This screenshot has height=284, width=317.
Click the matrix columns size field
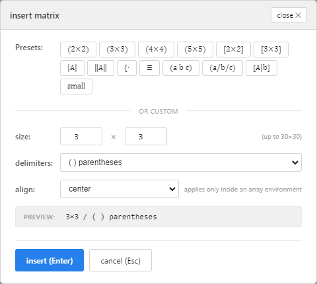pos(146,136)
